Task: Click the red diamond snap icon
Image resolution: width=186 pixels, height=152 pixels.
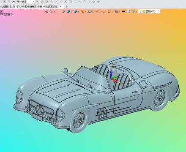Action: 97,11
